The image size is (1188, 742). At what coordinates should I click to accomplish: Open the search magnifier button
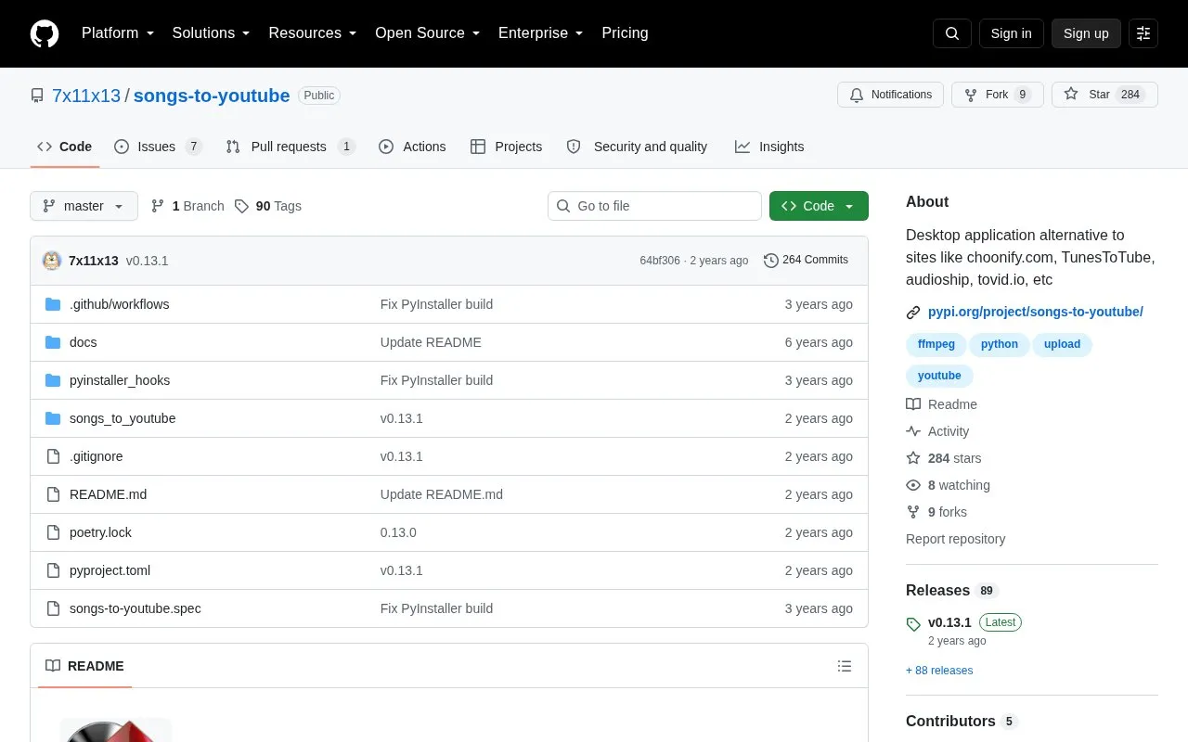[x=952, y=33]
